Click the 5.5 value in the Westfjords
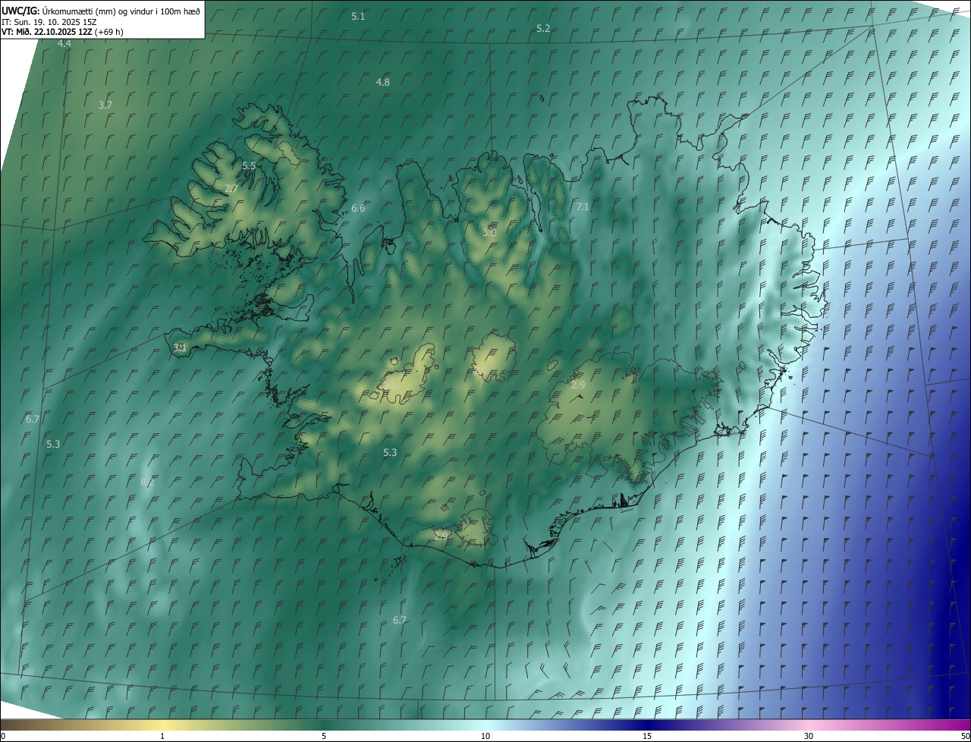This screenshot has width=971, height=742. tap(249, 165)
